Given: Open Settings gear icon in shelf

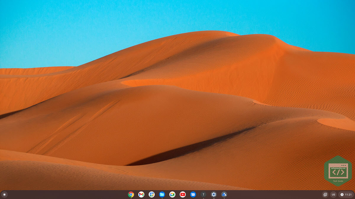Looking at the screenshot, I should (214, 194).
